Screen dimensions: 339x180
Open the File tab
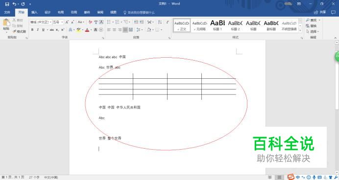pos(7,12)
